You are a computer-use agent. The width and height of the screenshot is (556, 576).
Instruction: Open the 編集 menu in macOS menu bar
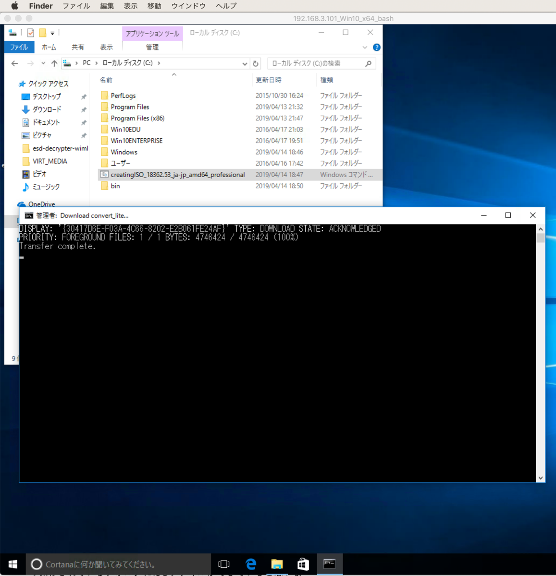pos(107,6)
